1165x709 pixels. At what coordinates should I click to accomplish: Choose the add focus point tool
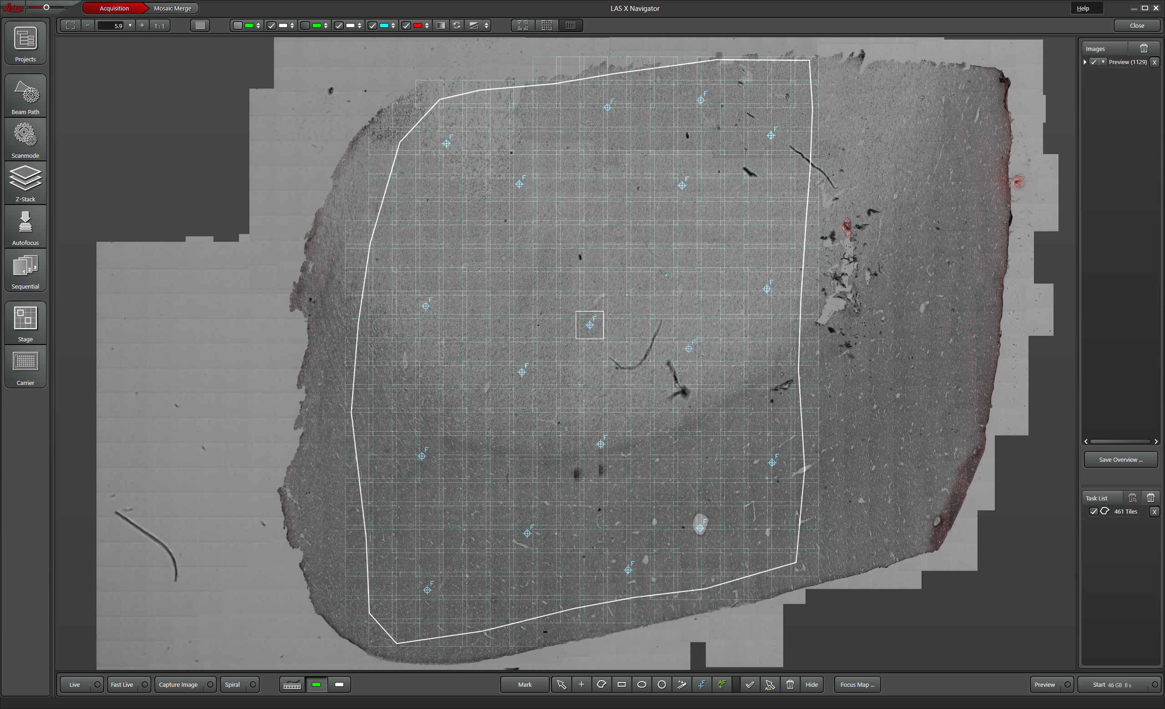coord(702,684)
